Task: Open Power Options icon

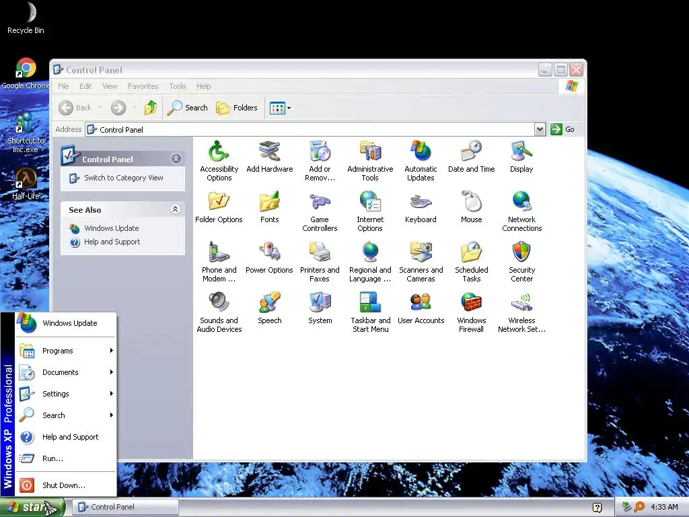Action: tap(269, 258)
